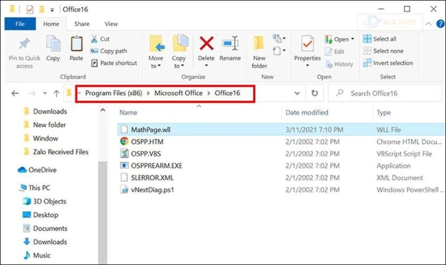This screenshot has height=265, width=446.
Task: Click the Search Office16 field
Action: click(385, 93)
